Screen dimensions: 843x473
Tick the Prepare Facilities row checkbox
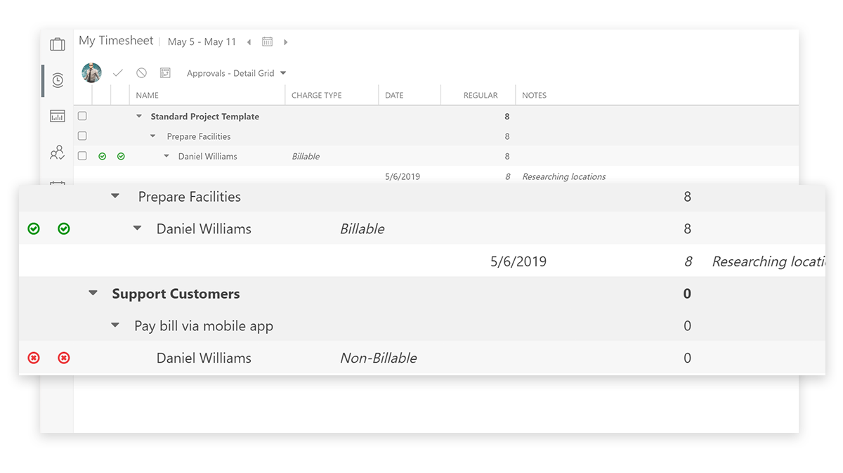point(82,136)
